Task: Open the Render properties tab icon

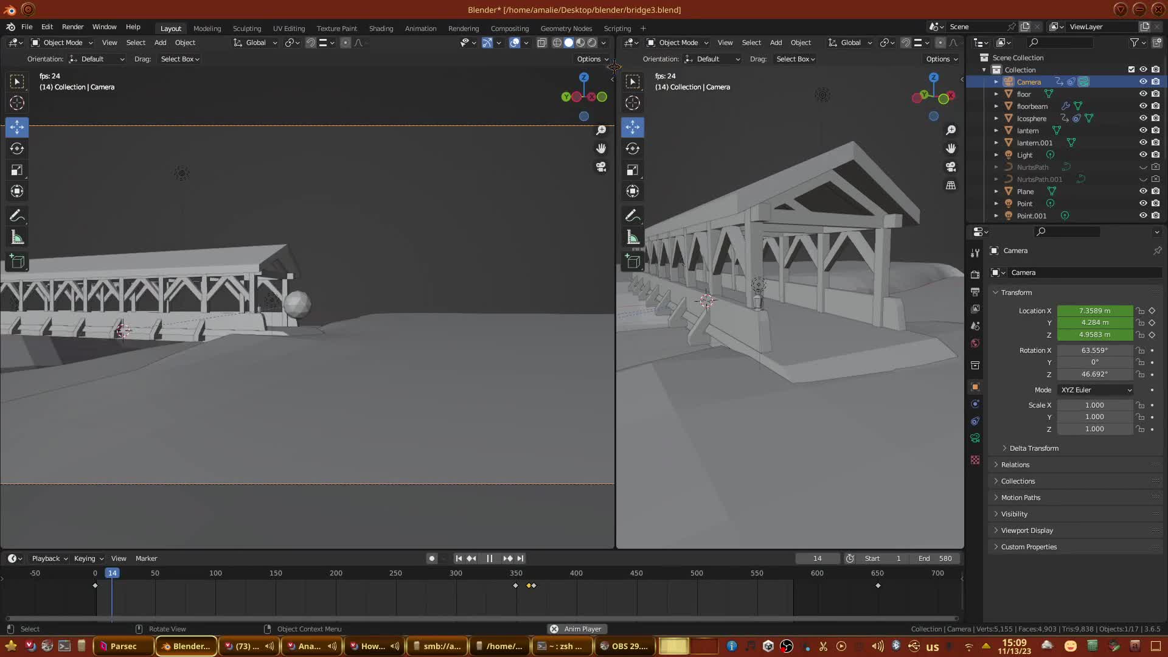Action: (x=975, y=274)
